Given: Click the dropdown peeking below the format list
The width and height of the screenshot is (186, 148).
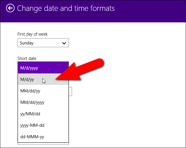Looking at the screenshot, I should point(43,143).
